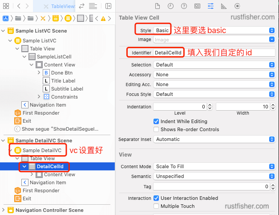Screen dimensions: 279x215
Task: Select the TableView editor tab
Action: tap(61, 6)
